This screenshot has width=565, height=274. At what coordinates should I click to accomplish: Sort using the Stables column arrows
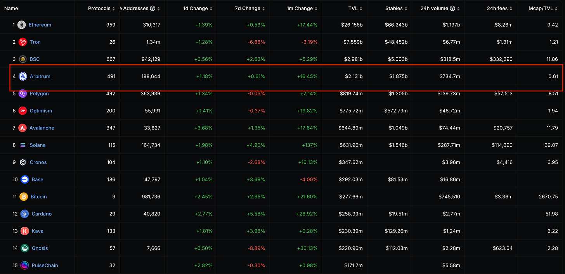(406, 9)
